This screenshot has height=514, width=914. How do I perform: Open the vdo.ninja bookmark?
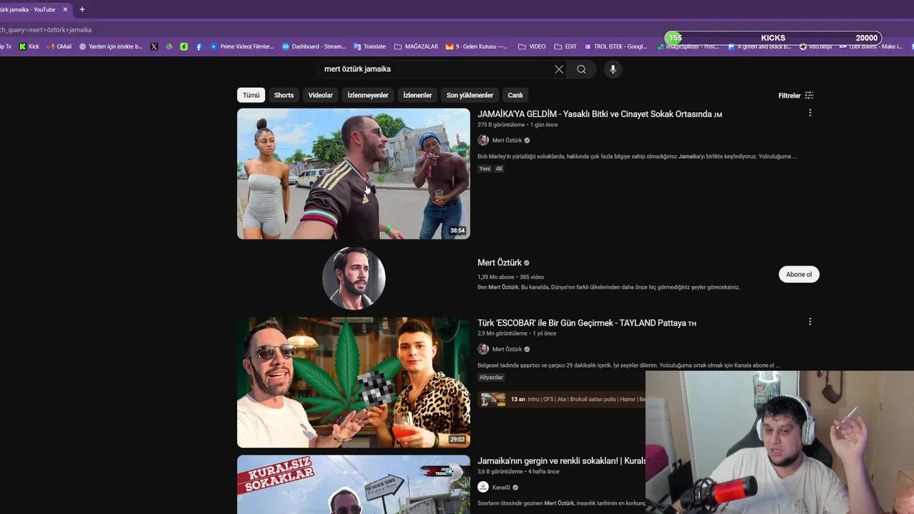(815, 46)
